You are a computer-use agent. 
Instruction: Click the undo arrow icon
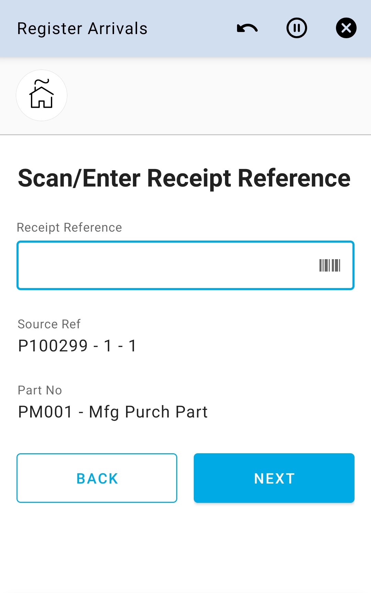click(247, 28)
